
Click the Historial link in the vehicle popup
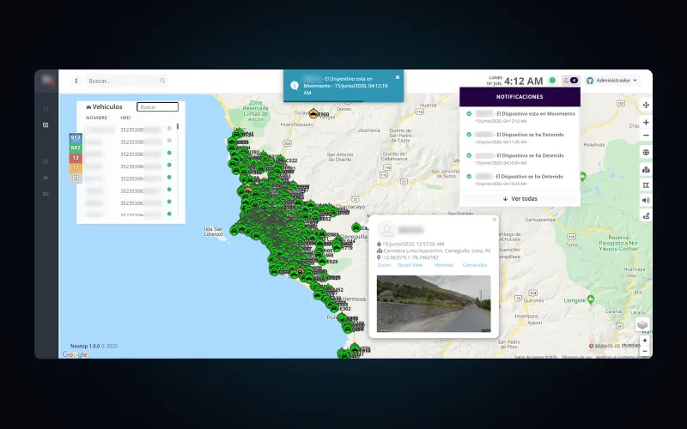point(443,265)
